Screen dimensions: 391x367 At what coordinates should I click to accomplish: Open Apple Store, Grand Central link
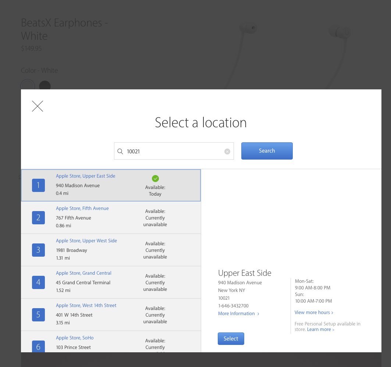tap(83, 273)
